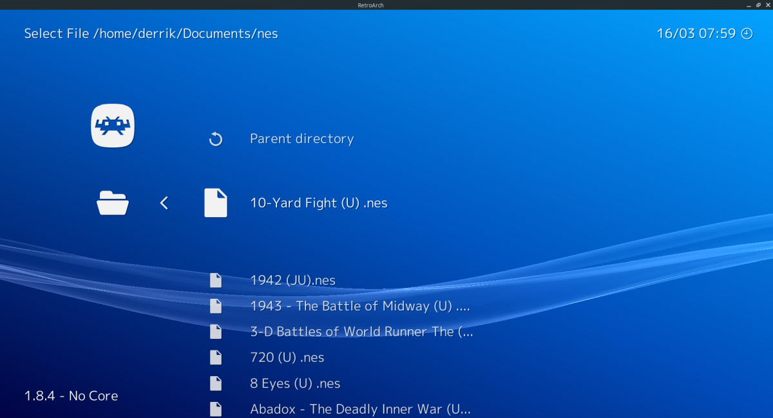Click the Select File path header

(151, 33)
